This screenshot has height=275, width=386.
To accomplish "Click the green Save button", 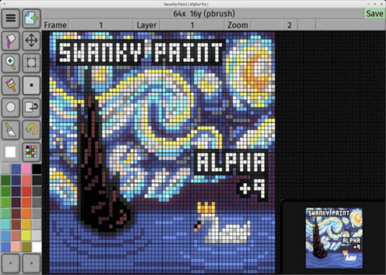I will click(374, 13).
